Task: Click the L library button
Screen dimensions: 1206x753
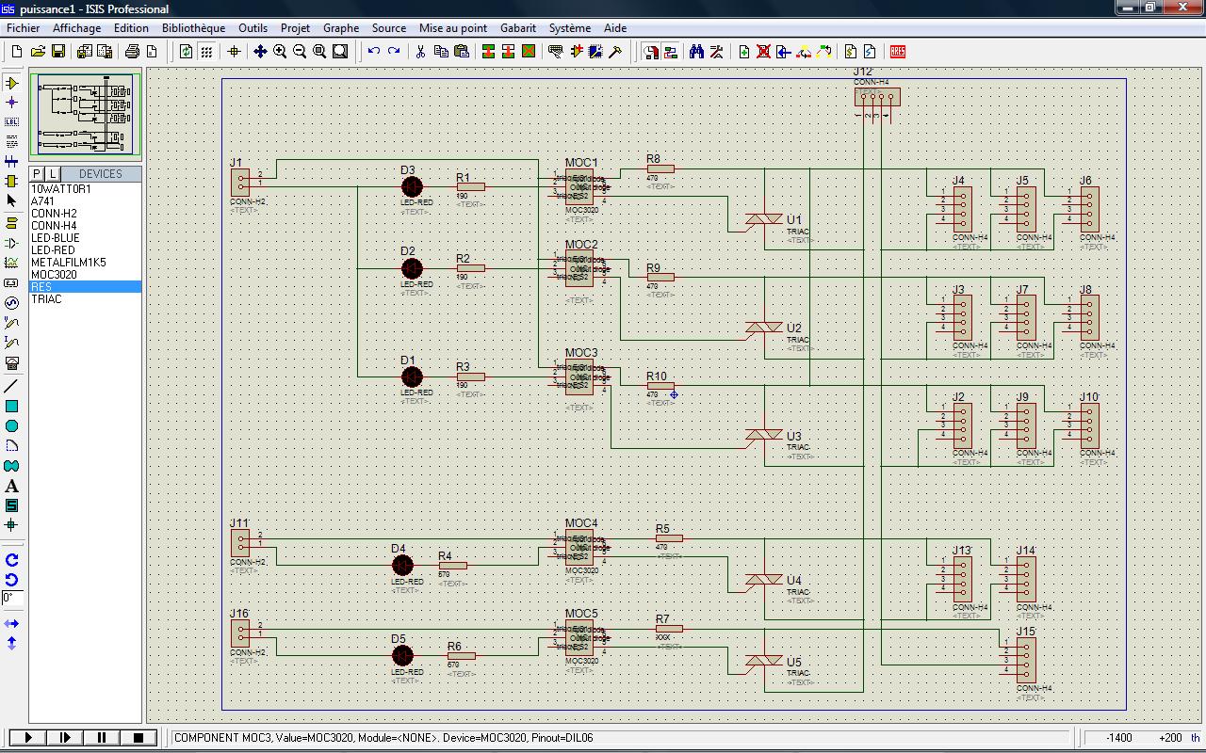Action: (52, 174)
